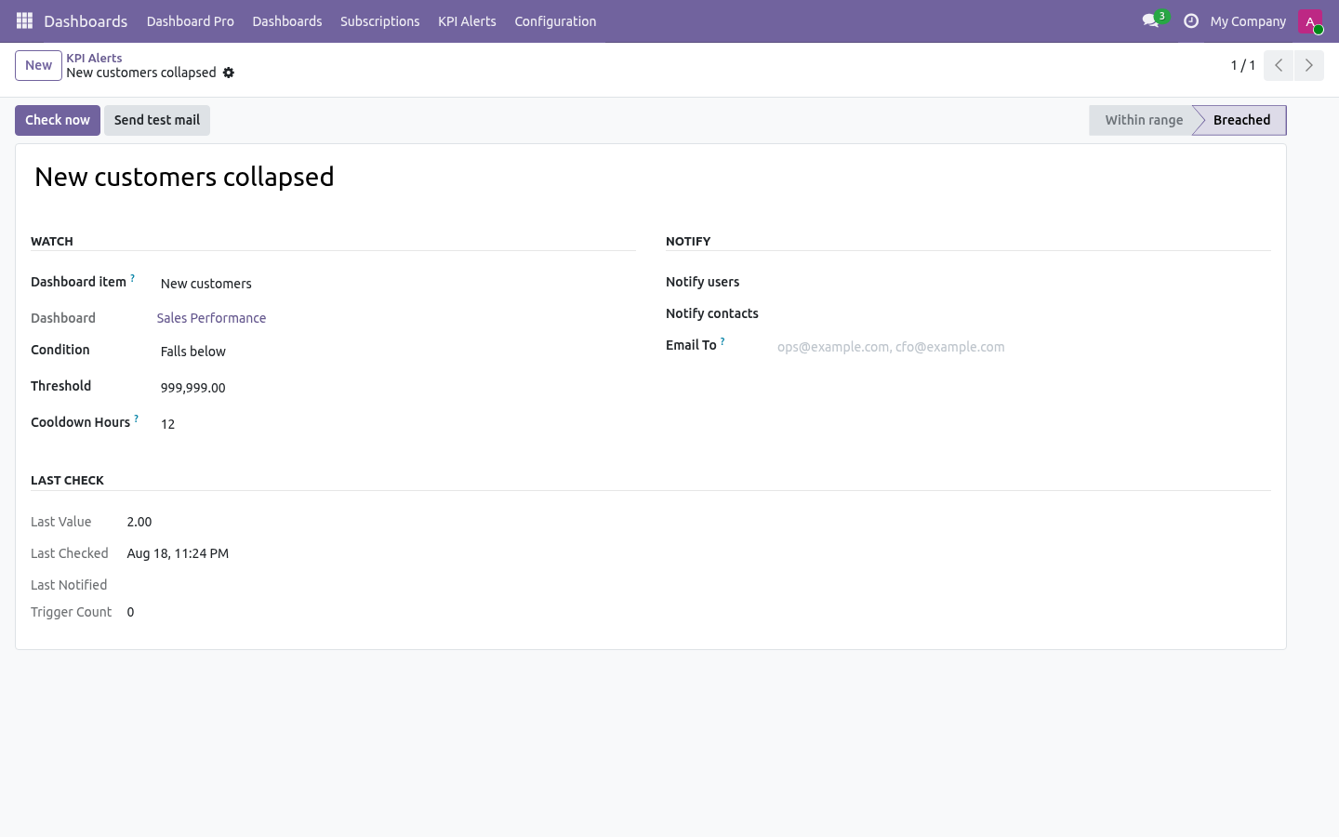Open the Notify contacts selection field
This screenshot has width=1339, height=837.
(x=1022, y=313)
